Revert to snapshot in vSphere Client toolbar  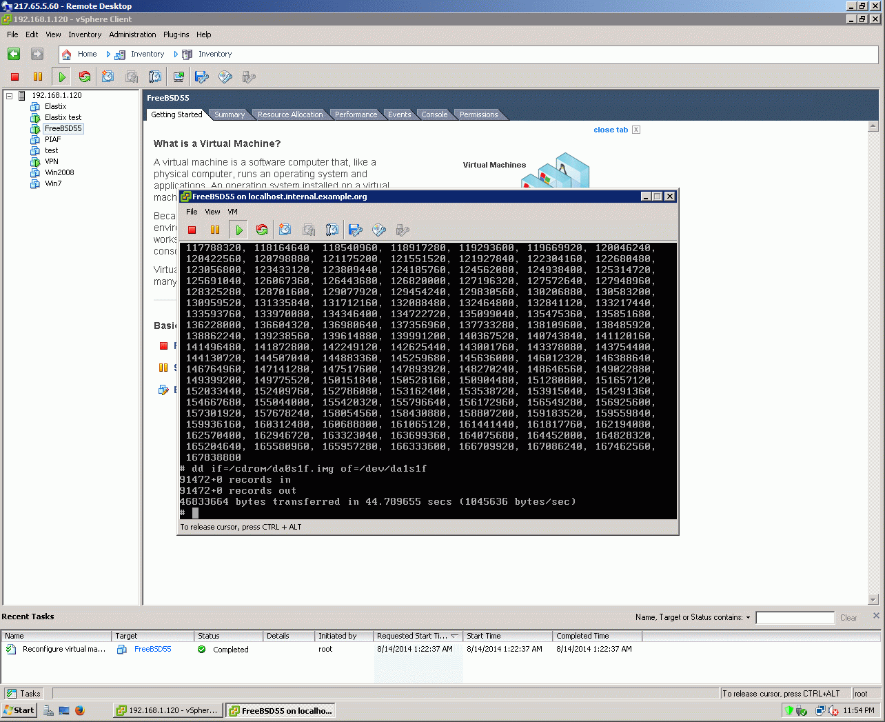point(132,77)
